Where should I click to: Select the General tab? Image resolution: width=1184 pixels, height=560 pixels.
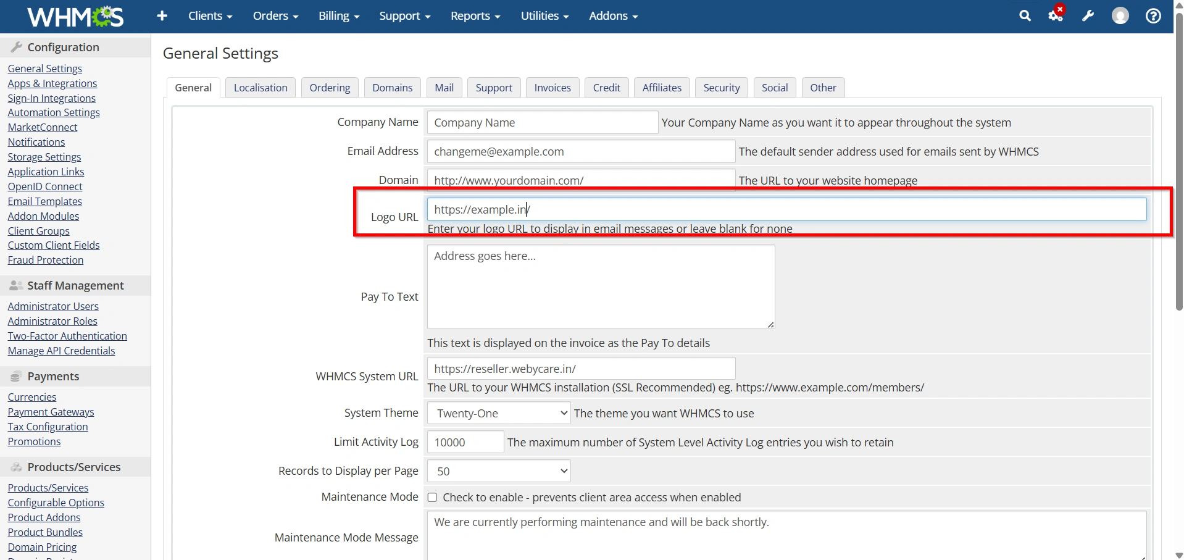(x=193, y=88)
